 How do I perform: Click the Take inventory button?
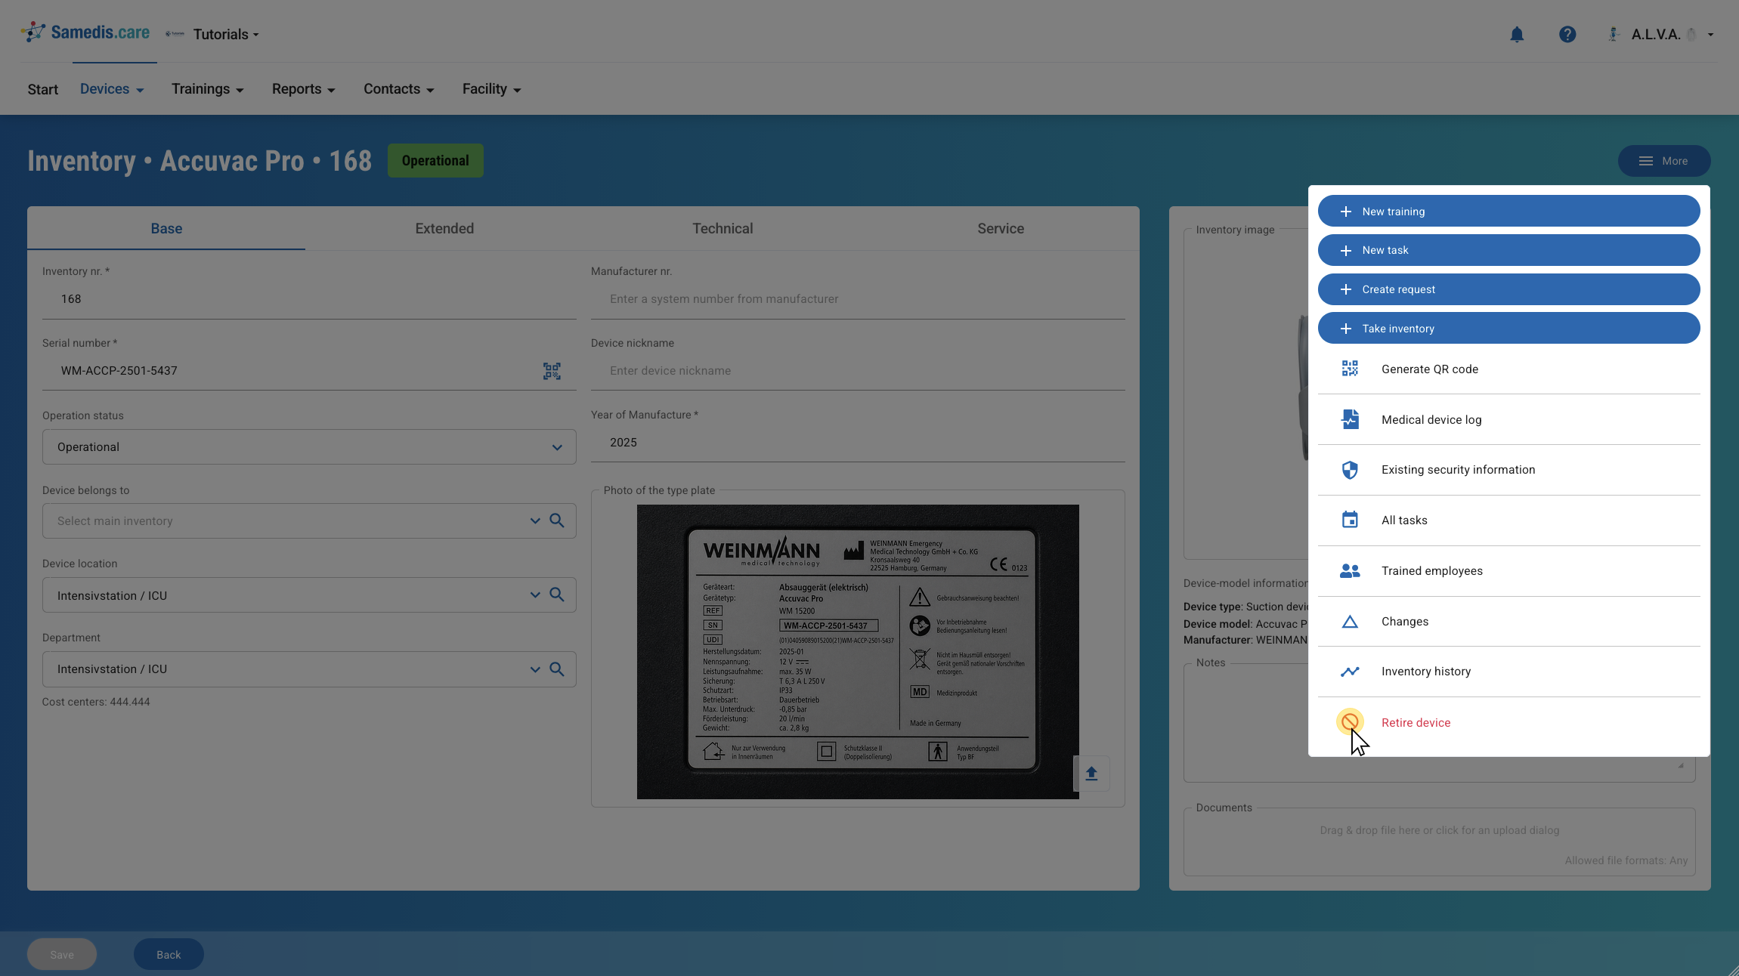click(1508, 329)
